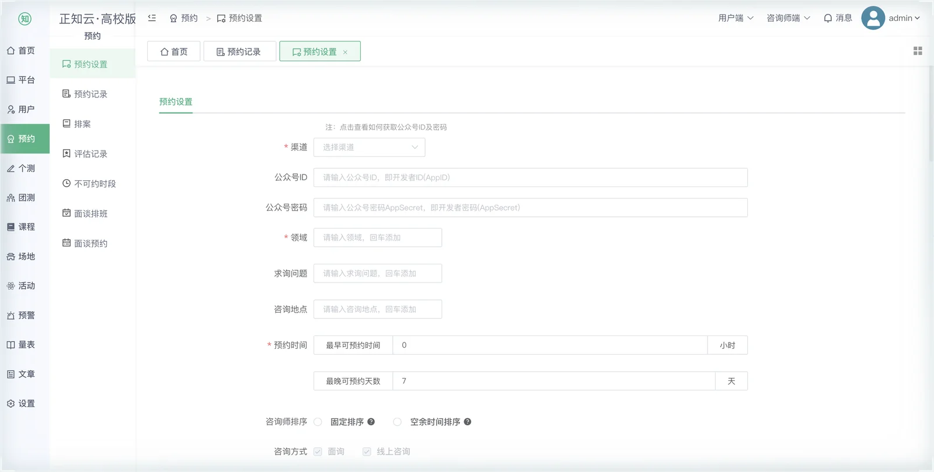
Task: Click the 消息 bell icon
Action: pyautogui.click(x=828, y=18)
